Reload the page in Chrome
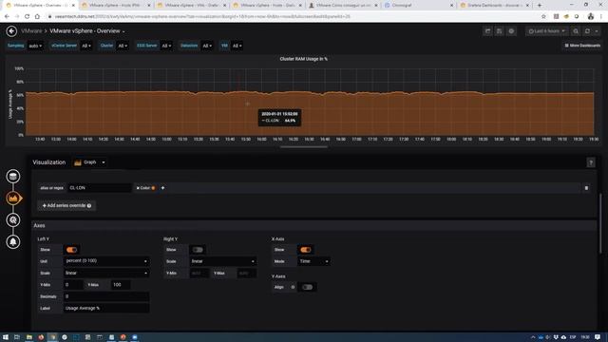Screen dimensions: 608x342 click(27, 17)
